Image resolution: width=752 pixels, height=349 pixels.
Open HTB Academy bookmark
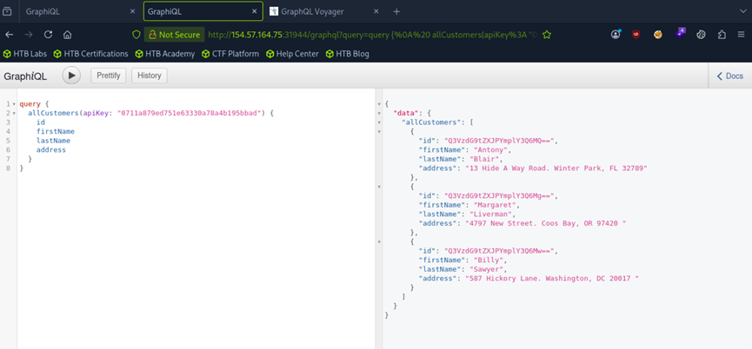(165, 54)
